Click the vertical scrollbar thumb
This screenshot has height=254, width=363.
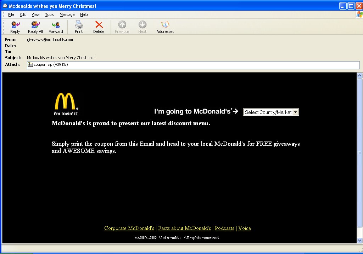(359, 153)
